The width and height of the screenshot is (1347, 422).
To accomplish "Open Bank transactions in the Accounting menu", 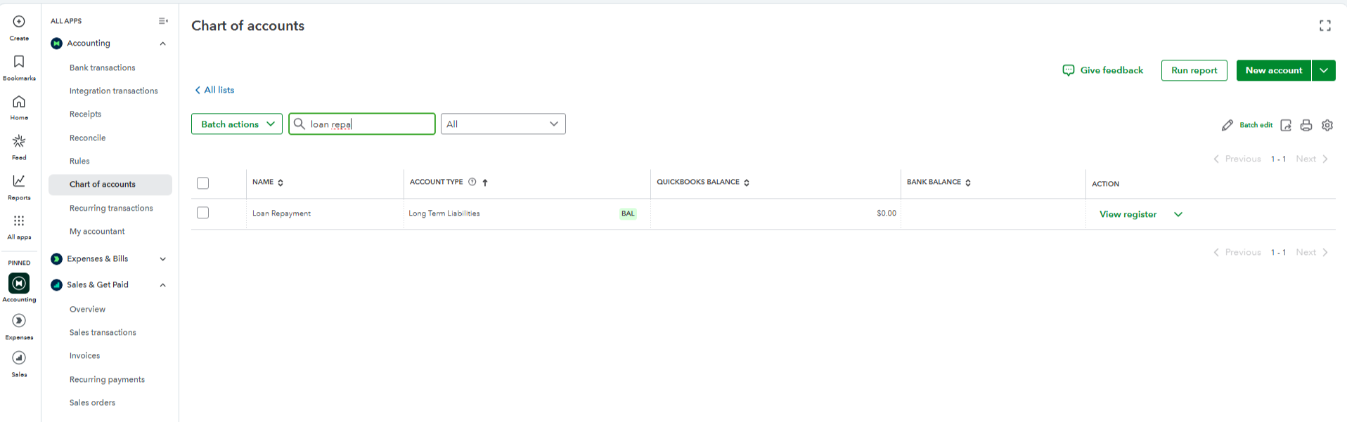I will coord(103,67).
